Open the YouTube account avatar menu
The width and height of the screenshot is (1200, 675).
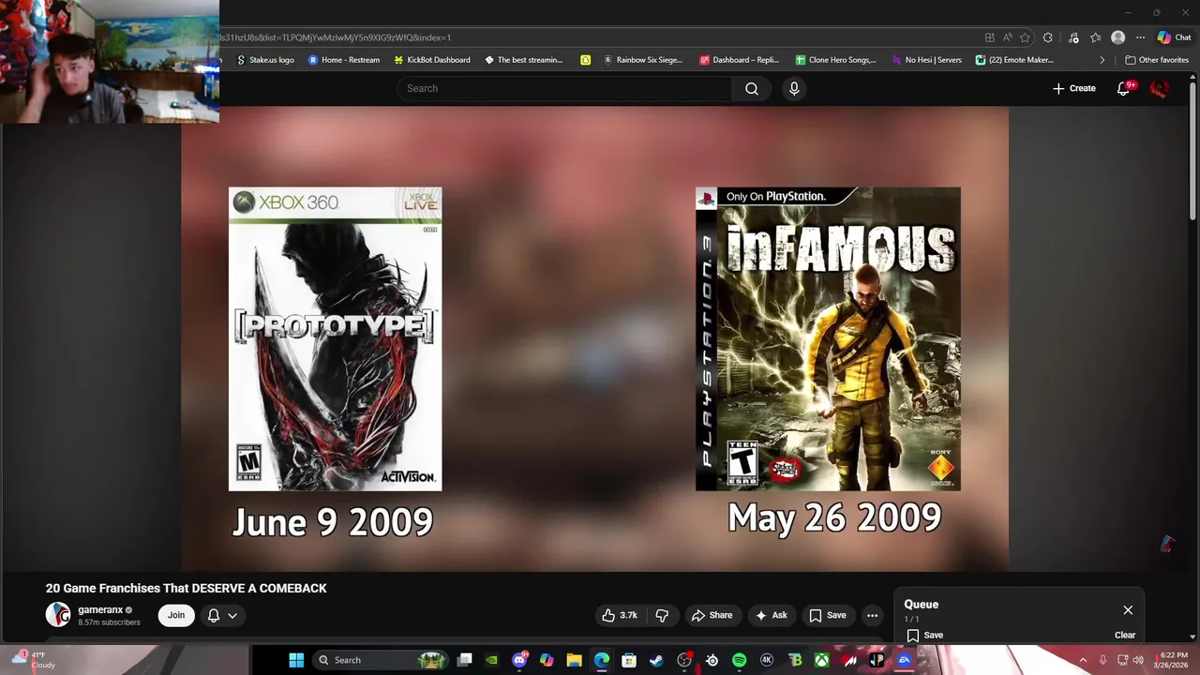click(x=1160, y=88)
